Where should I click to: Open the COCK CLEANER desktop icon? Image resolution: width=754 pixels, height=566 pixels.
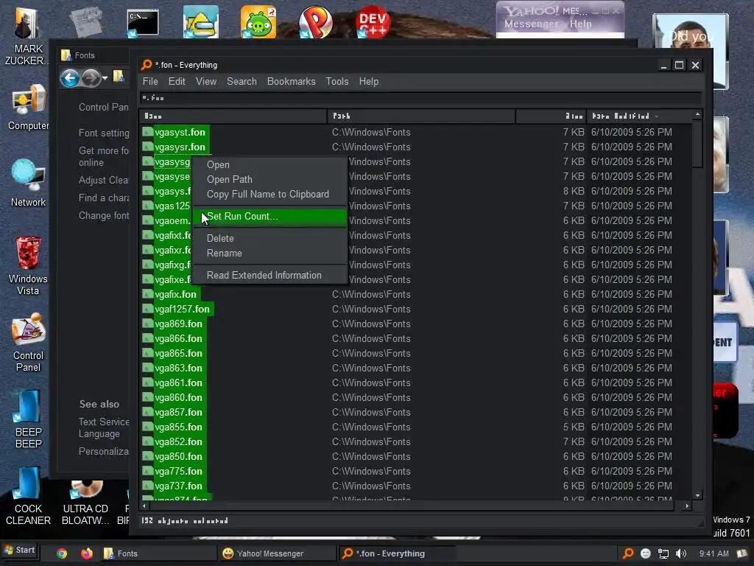click(x=28, y=496)
